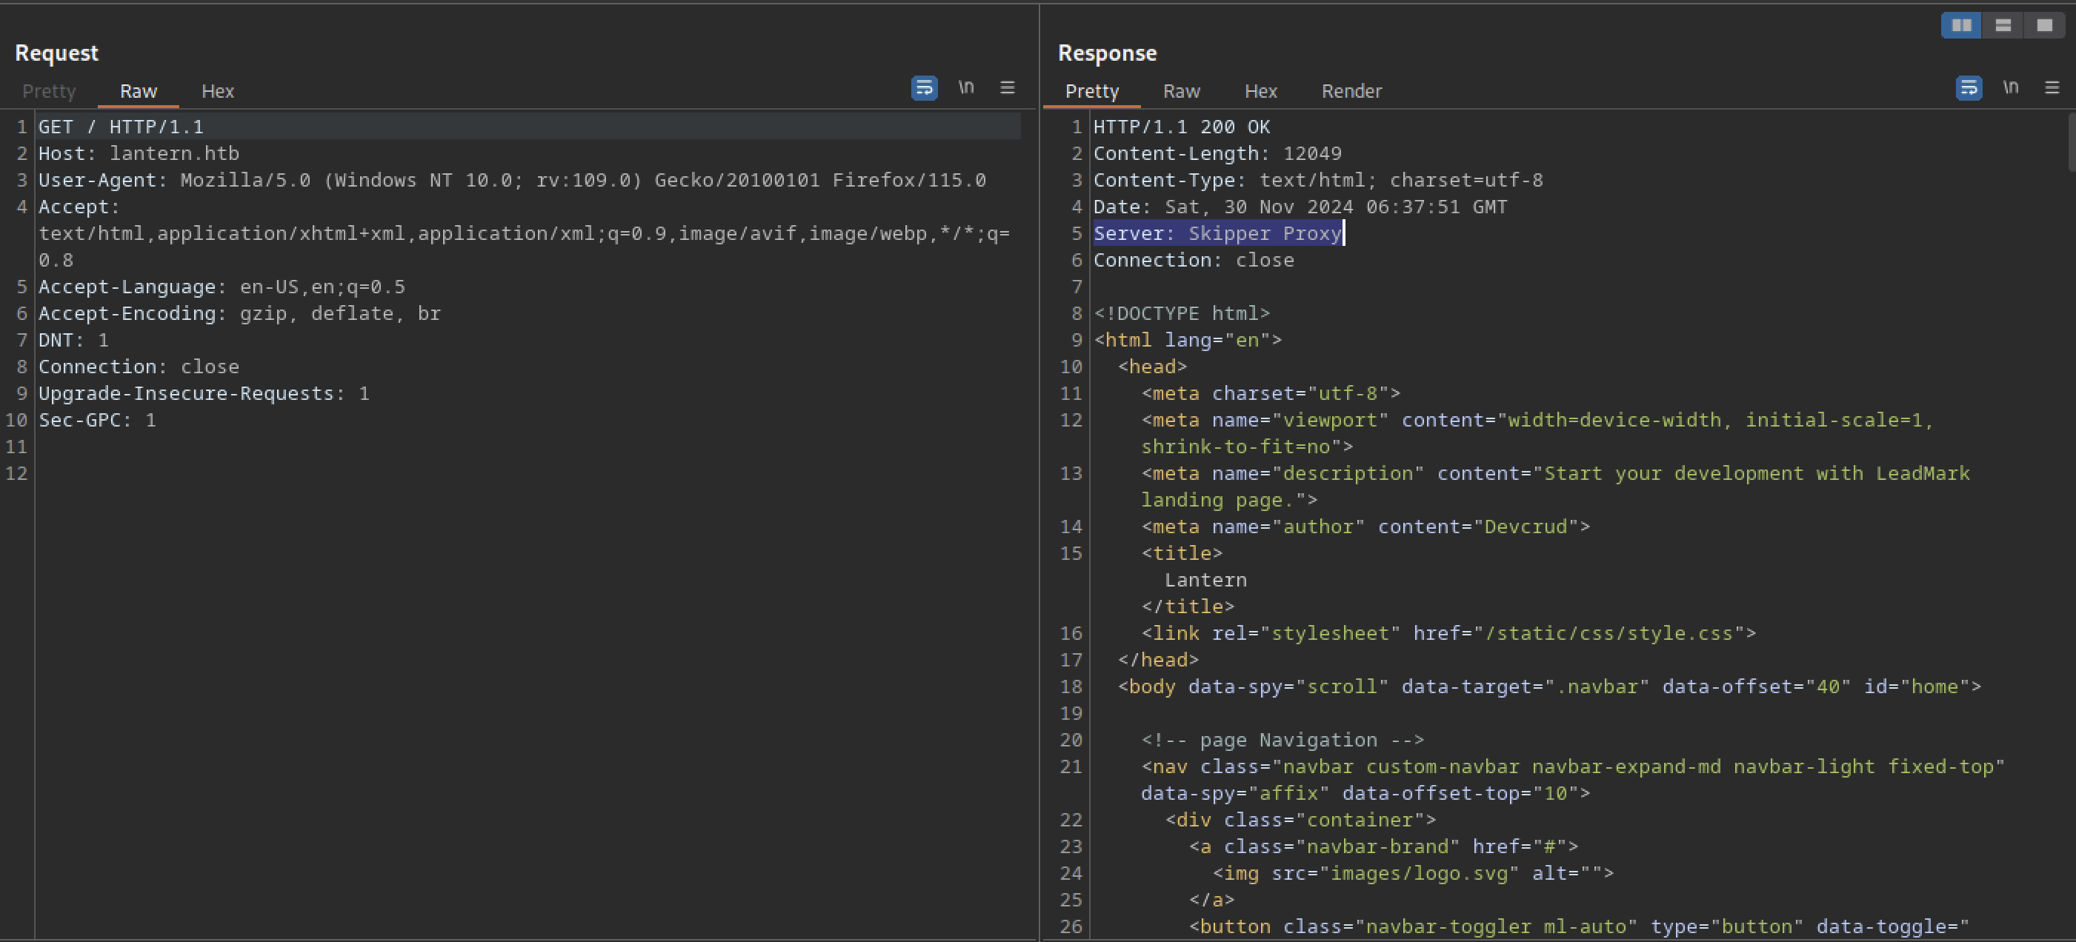
Task: Click the GET / HTTP/1.1 request line
Action: pos(121,127)
